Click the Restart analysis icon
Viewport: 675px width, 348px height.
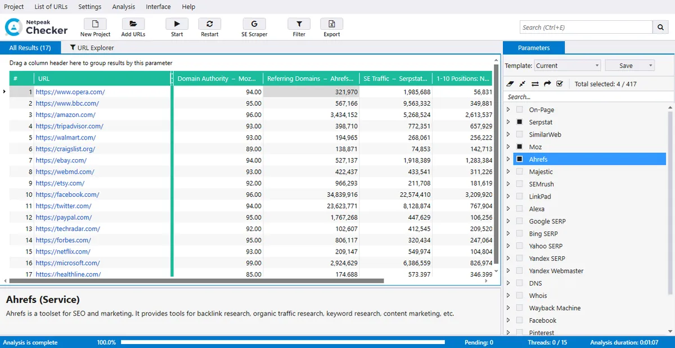209,24
